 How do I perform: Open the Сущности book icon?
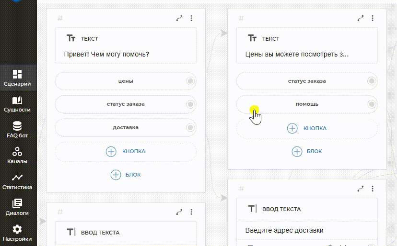17,103
